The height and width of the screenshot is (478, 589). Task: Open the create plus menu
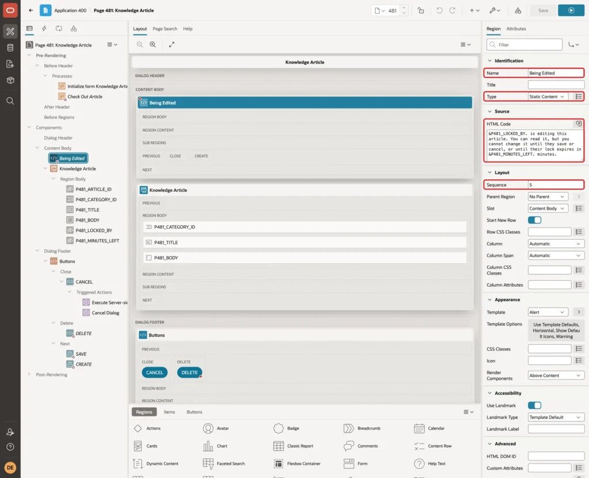[475, 10]
